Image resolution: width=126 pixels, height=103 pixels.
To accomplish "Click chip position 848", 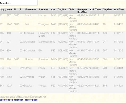I will click(x=105, y=86).
